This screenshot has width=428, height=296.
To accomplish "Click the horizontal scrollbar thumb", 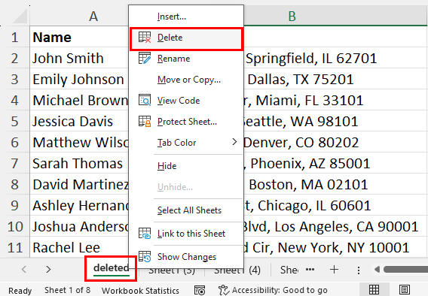I will click(405, 270).
